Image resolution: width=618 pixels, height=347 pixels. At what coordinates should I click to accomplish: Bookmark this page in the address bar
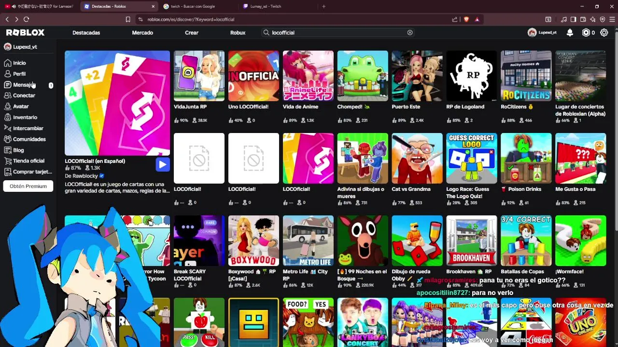127,19
